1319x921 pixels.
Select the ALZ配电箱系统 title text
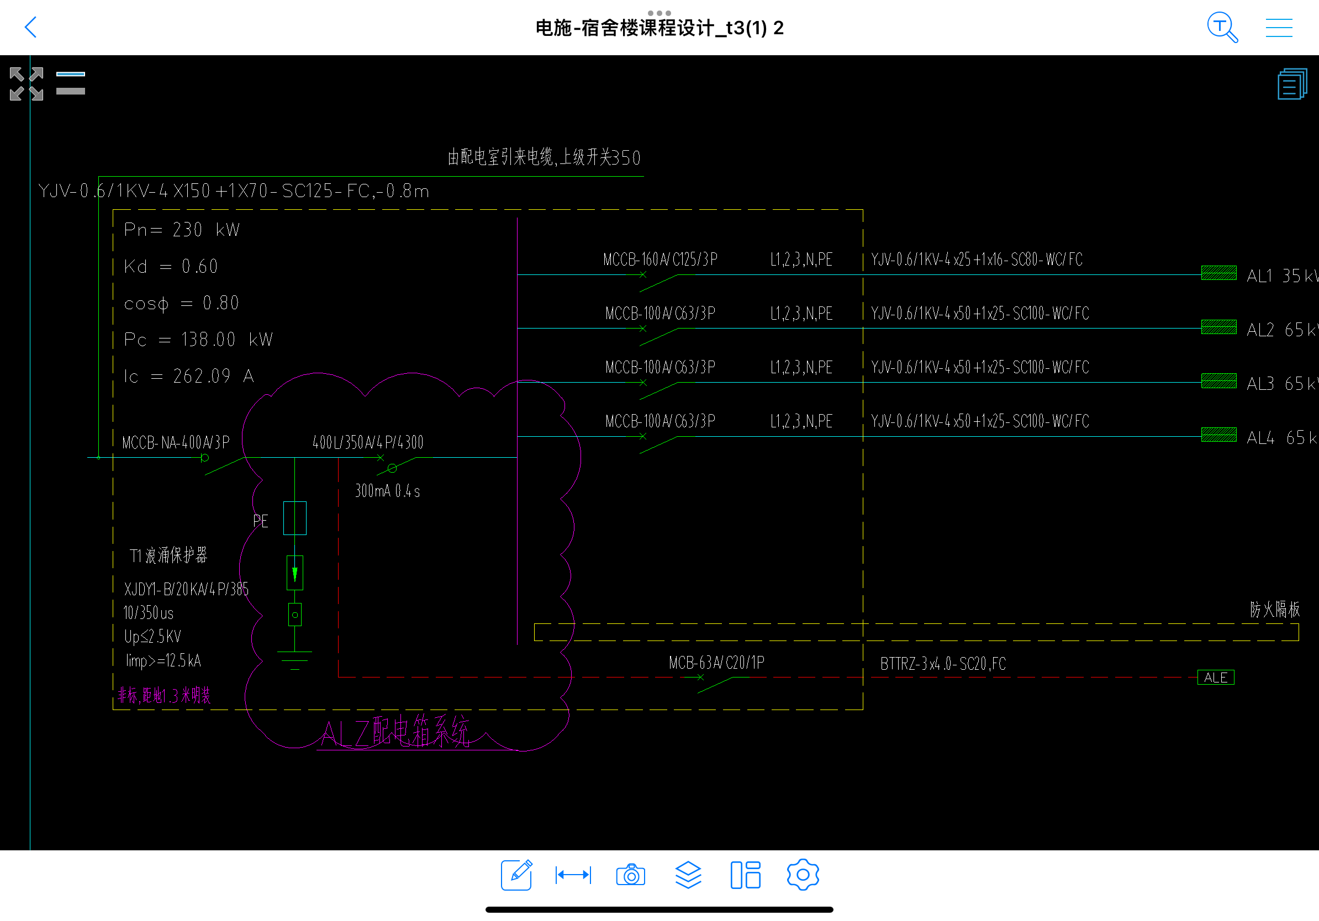(395, 732)
